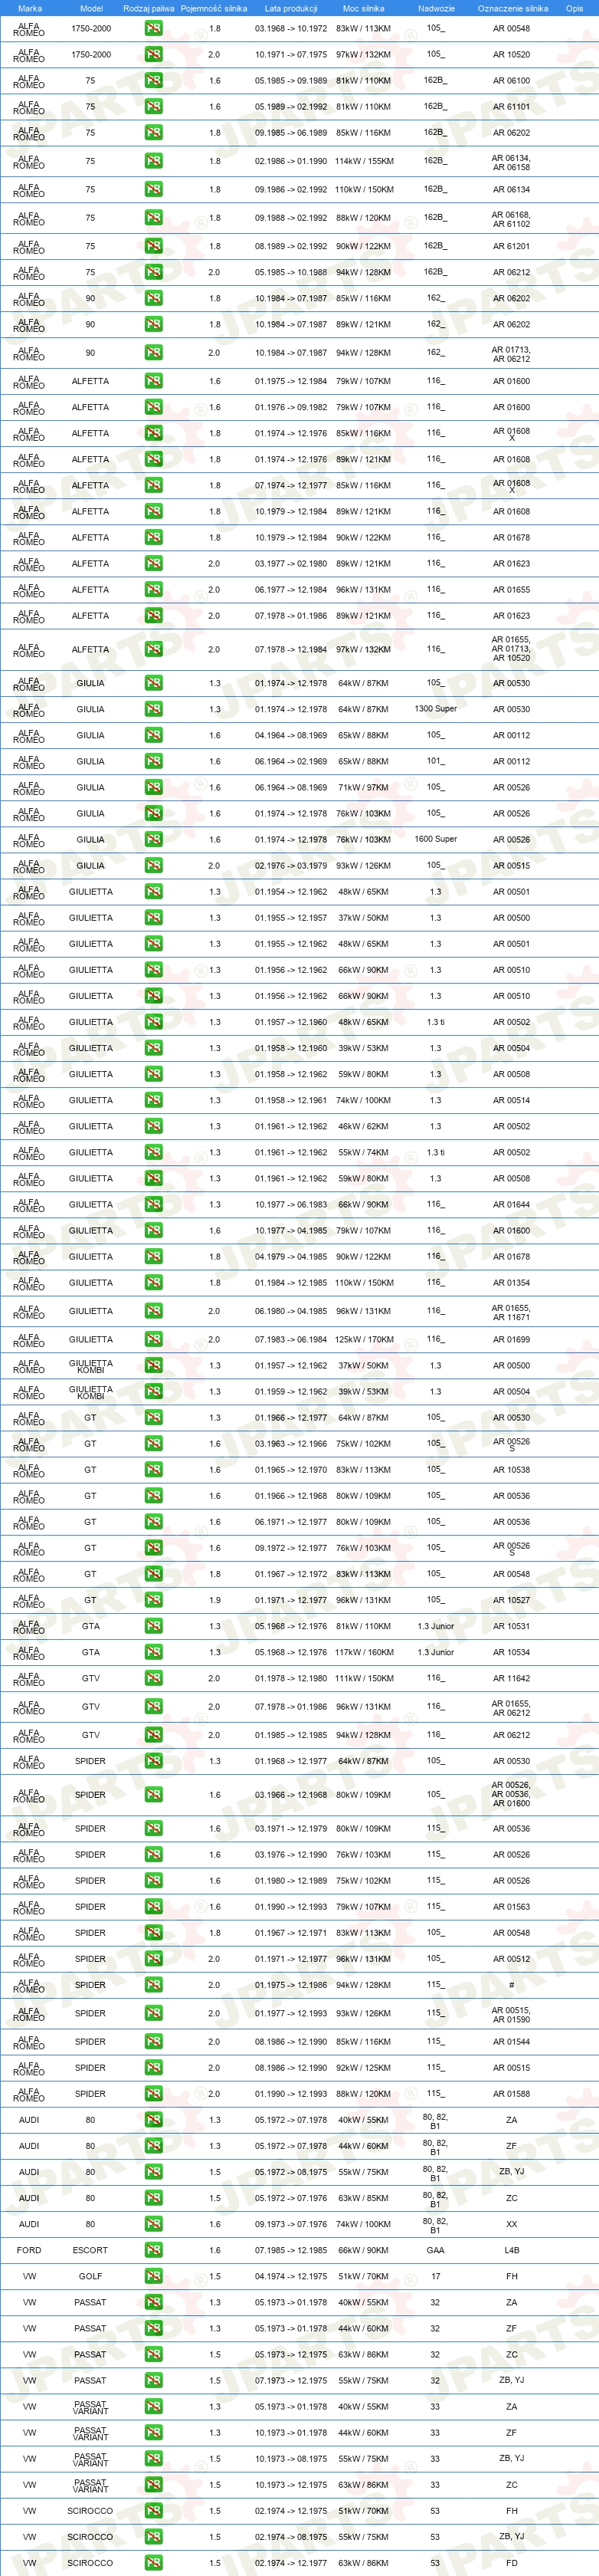
Task: Click body code GAA in Ford row
Action: 435,2250
